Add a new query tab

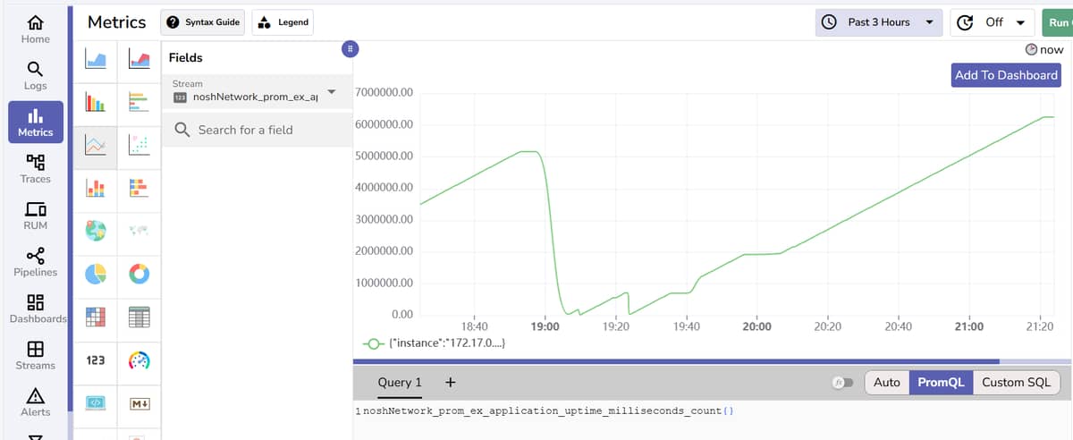point(450,383)
